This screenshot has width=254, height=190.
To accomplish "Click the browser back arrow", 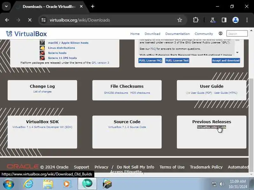I will point(7,20).
